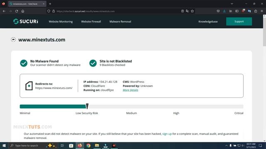Open the Firefox downloads icon

click(224, 11)
